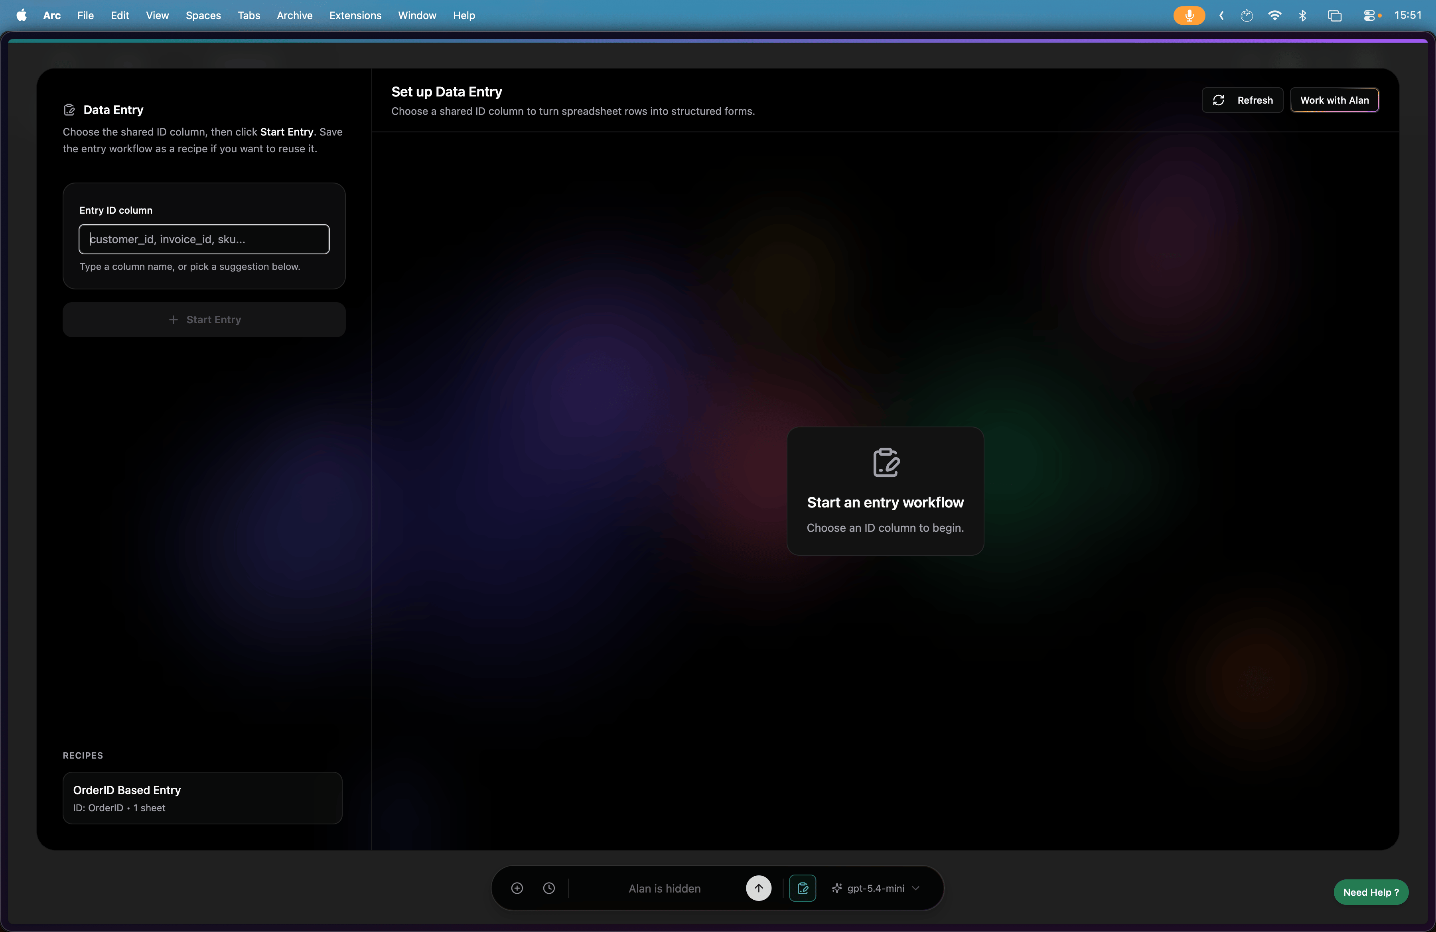
Task: Click the round status icon left of Wi-Fi
Action: coord(1247,15)
